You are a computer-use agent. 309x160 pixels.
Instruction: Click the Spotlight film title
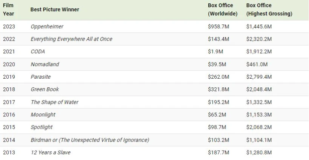pos(41,127)
